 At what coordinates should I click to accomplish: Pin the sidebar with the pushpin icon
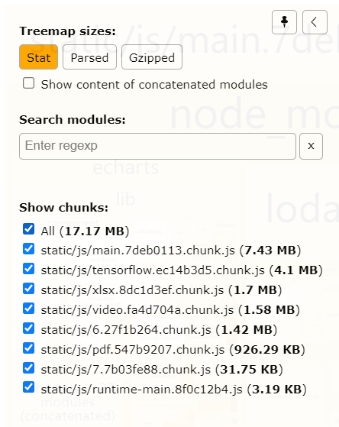coord(284,22)
